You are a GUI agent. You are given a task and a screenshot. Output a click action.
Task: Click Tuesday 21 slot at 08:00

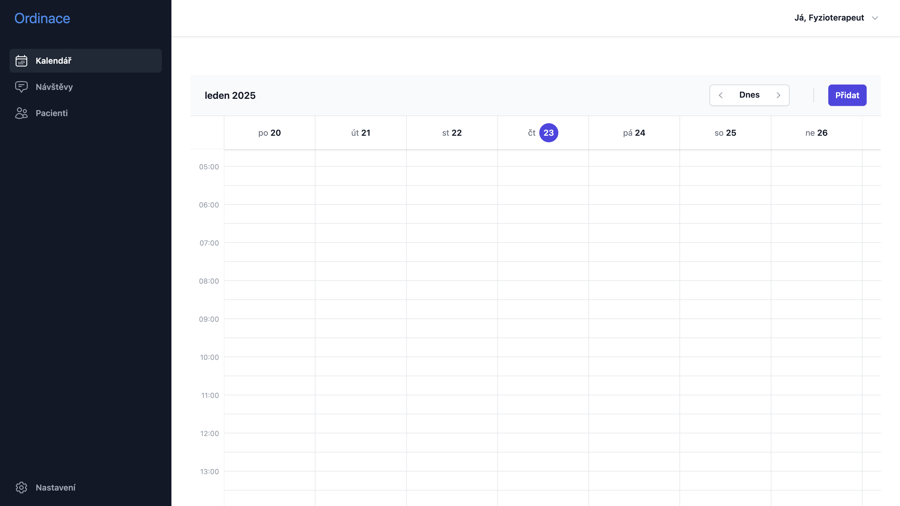click(x=360, y=290)
